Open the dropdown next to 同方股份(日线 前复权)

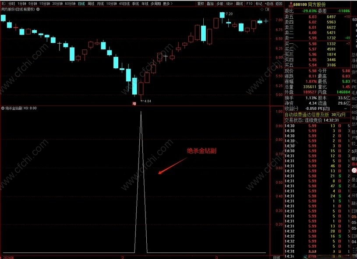point(38,9)
